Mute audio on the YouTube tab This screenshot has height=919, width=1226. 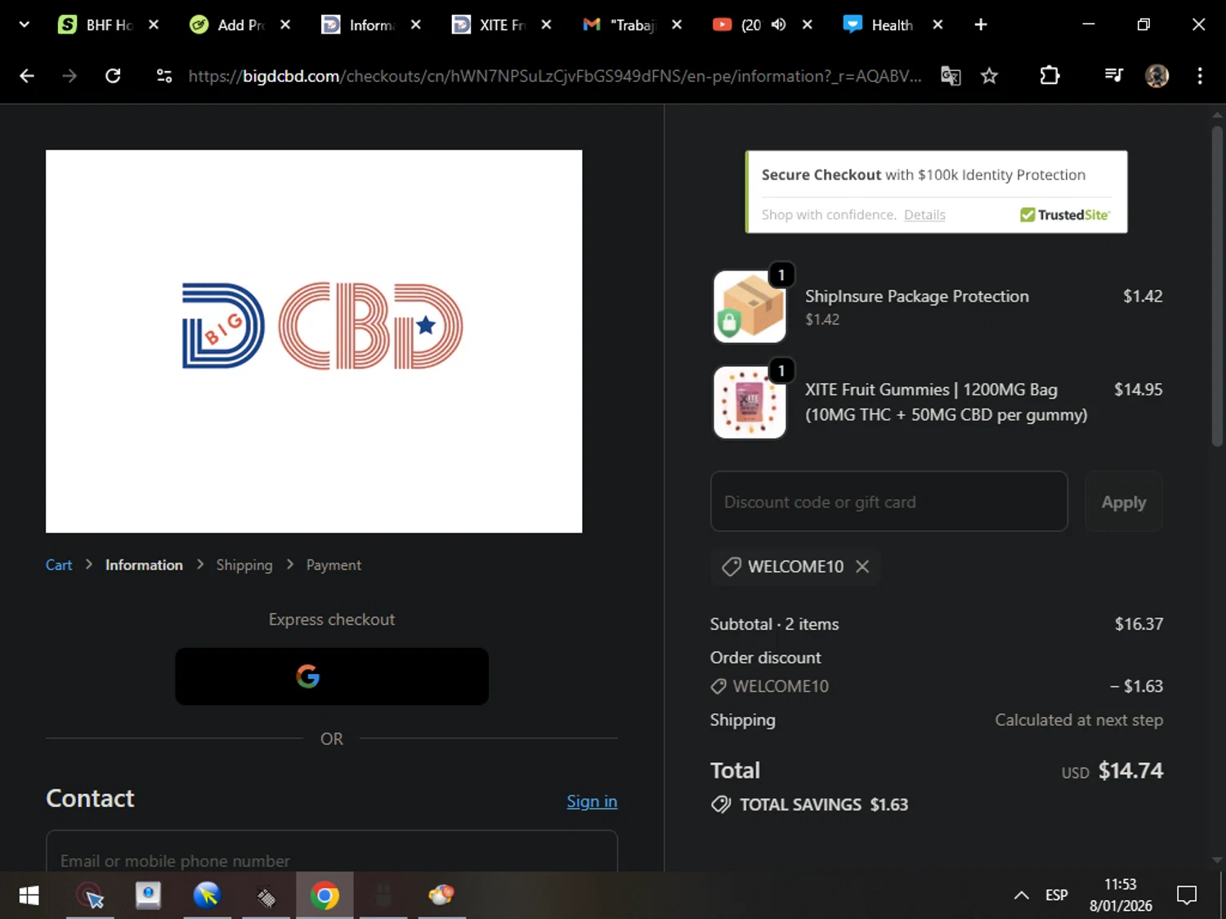tap(778, 25)
